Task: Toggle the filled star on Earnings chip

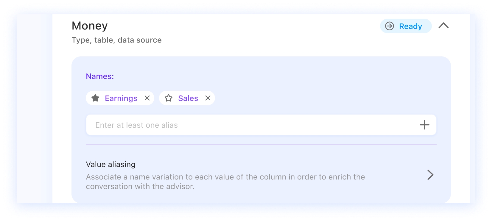Action: tap(95, 98)
